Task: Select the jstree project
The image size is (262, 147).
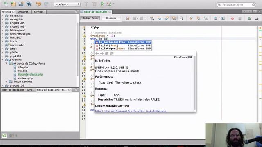Action: [13, 49]
